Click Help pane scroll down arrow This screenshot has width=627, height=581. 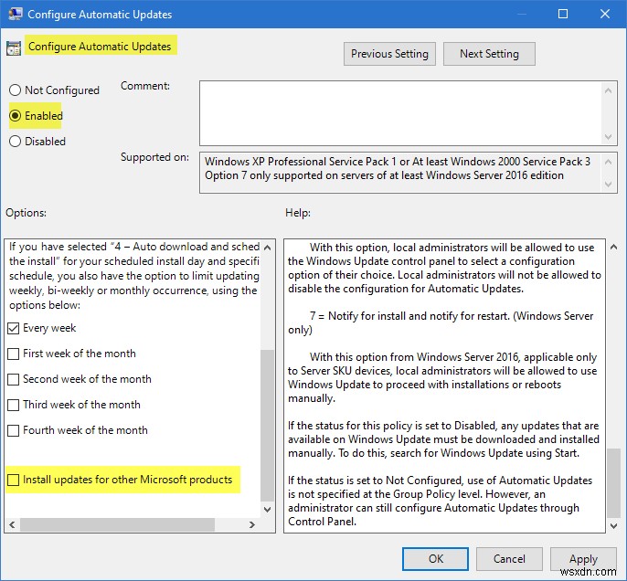613,526
